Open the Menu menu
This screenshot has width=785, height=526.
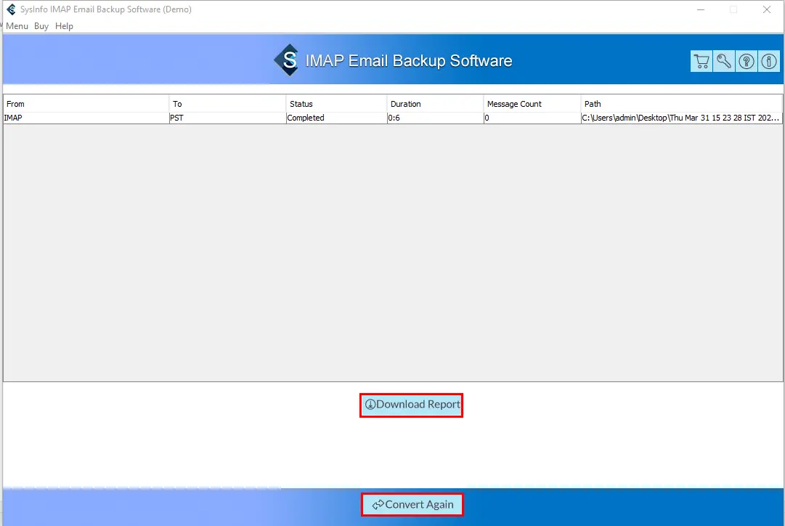(17, 26)
